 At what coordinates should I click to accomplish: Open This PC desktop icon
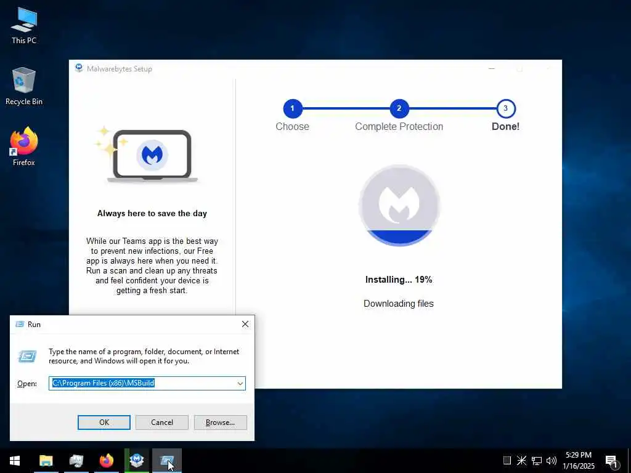pyautogui.click(x=24, y=26)
